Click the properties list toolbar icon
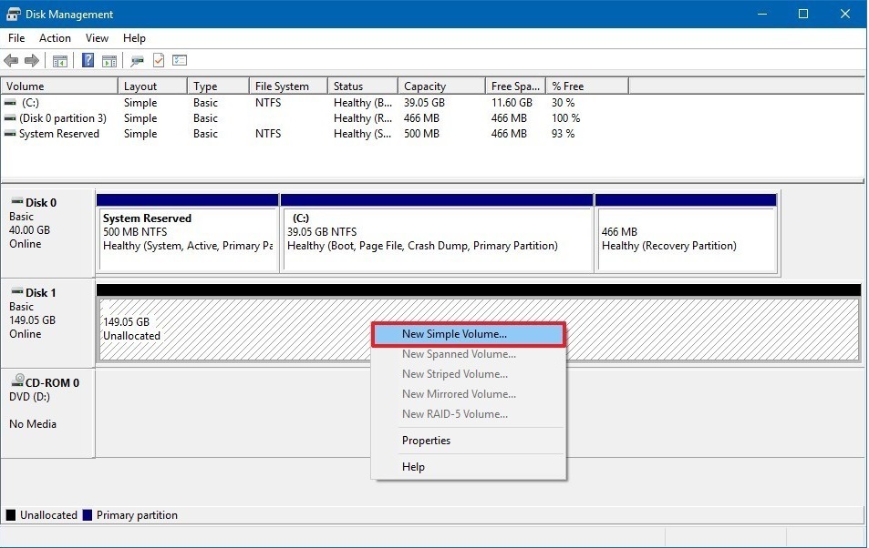Screen dimensions: 869x548 pos(179,60)
